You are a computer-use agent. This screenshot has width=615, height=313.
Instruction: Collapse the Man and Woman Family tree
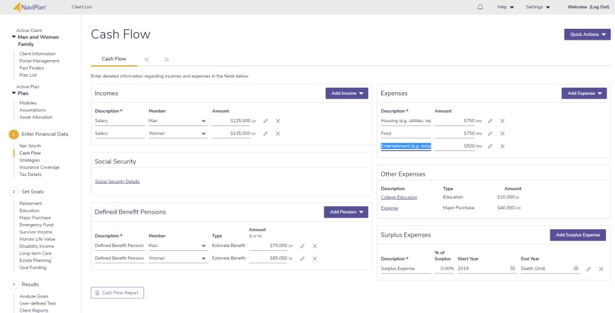(x=14, y=37)
